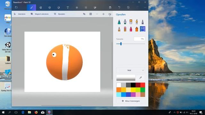Select the Calligraphy pen brush
205x115 pixels.
pos(125,22)
